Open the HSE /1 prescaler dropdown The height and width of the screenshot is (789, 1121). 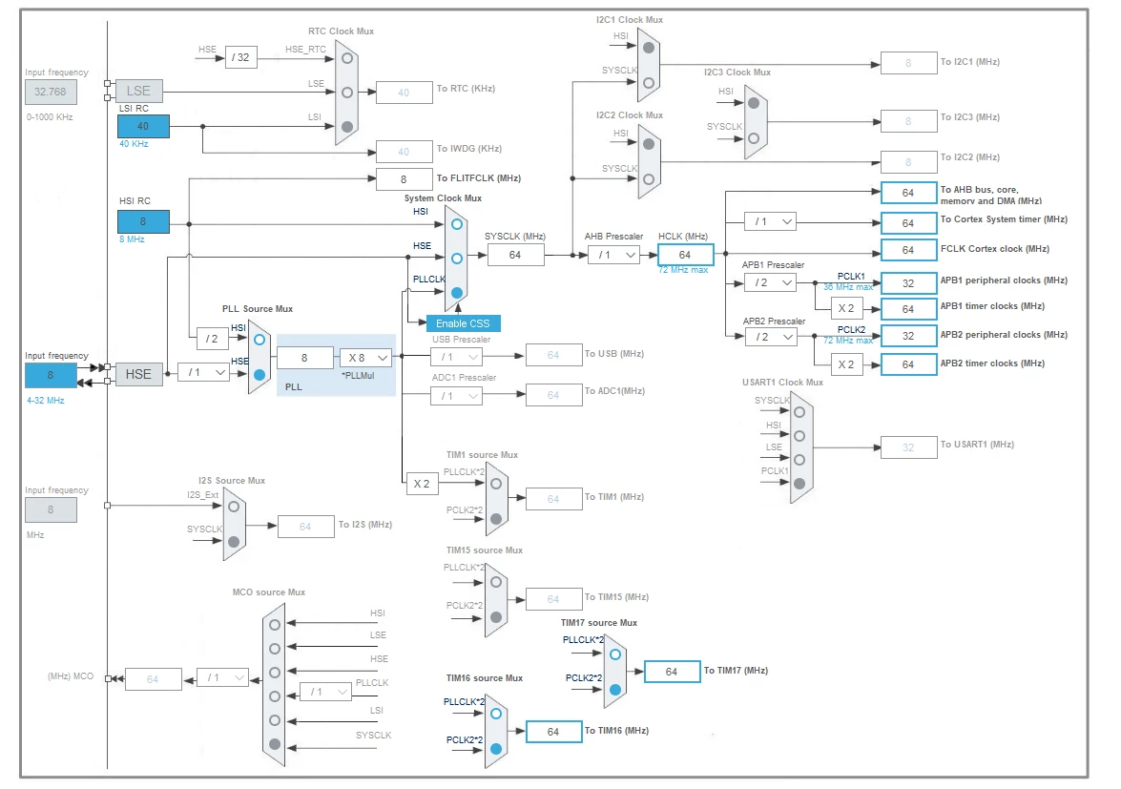point(203,372)
